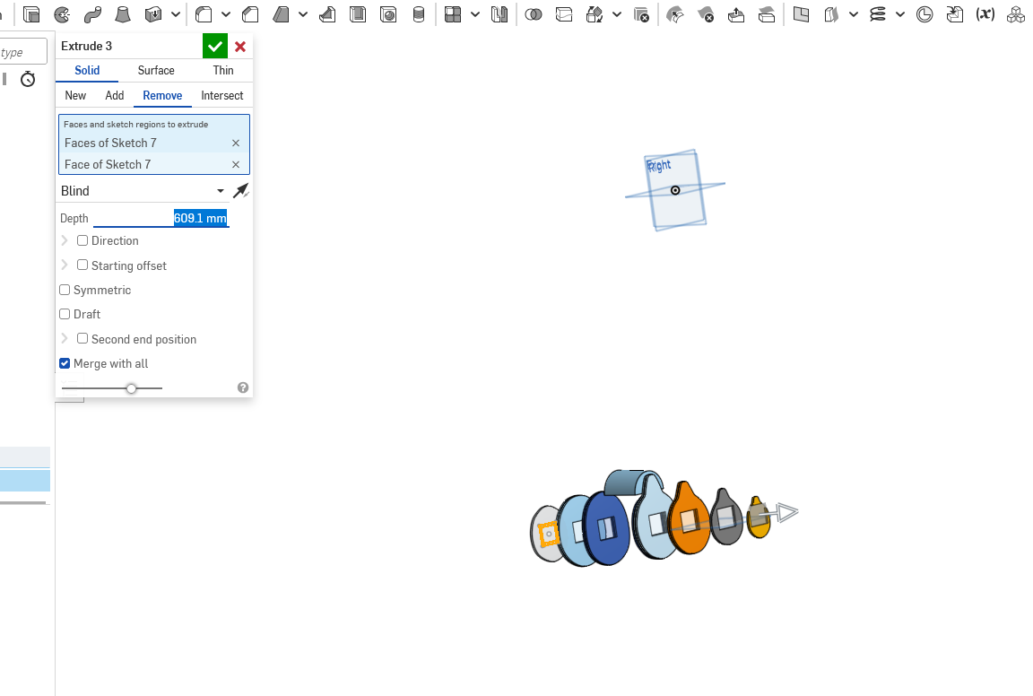This screenshot has width=1033, height=696.
Task: Open the pattern tools dropdown arrow
Action: 475,14
